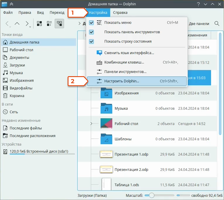Screen dimensions: 224x200
Task: Click the keep-above double chevron icon
Action: click(11, 4)
